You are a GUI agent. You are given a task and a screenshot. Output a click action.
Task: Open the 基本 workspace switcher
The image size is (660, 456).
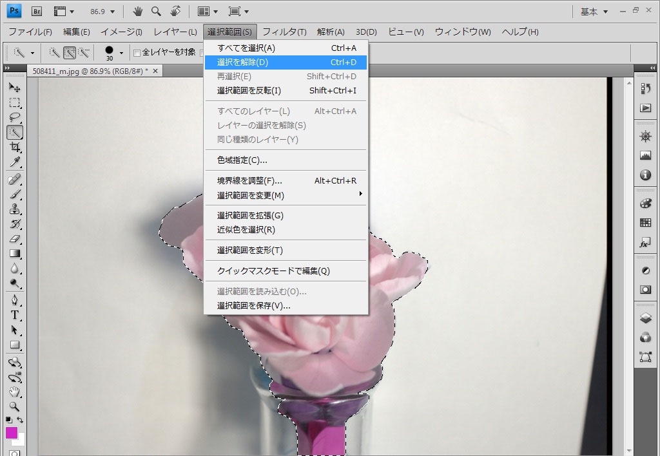[594, 12]
